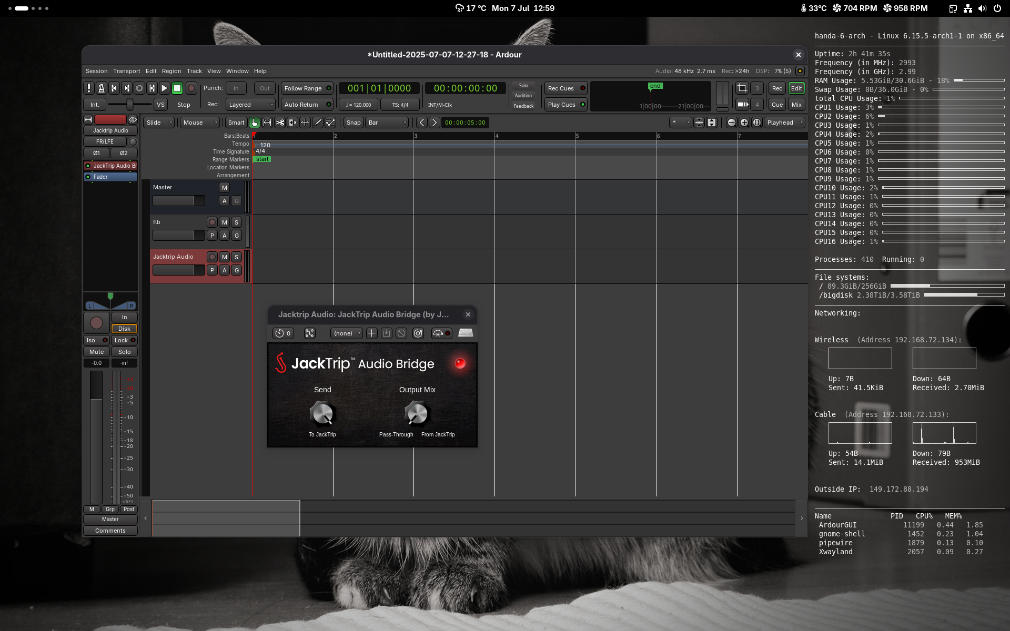
Task: Open the Int. sync source dropdown
Action: tap(95, 105)
